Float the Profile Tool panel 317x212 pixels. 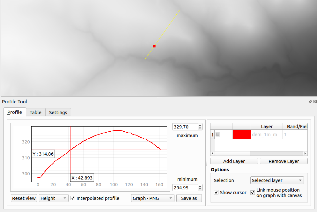point(310,102)
